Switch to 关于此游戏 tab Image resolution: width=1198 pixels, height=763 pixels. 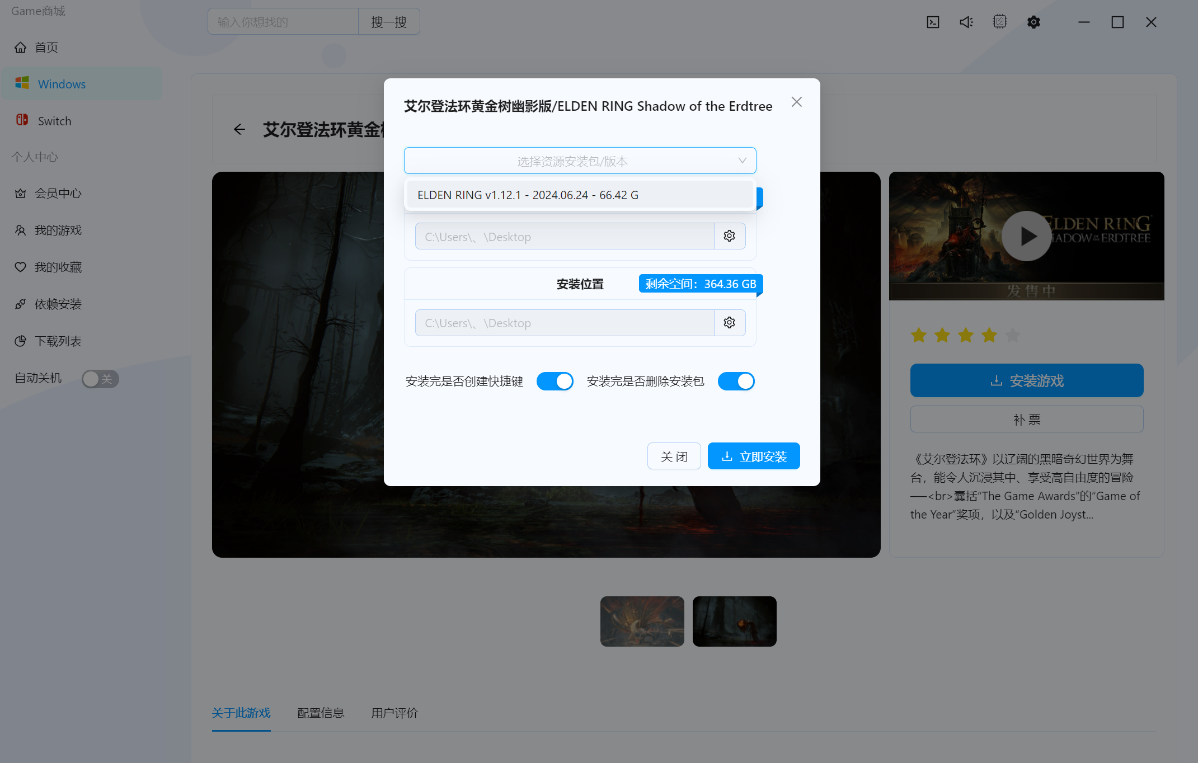241,713
